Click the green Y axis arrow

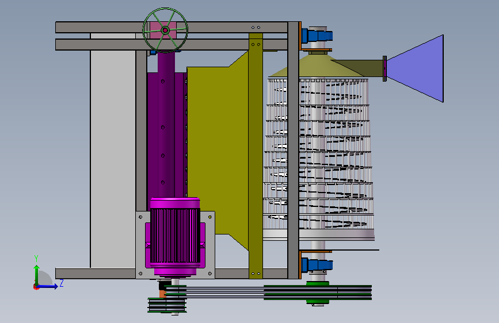tap(37, 275)
